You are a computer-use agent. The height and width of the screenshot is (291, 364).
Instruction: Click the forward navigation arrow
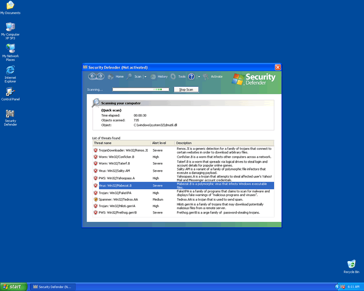(100, 77)
